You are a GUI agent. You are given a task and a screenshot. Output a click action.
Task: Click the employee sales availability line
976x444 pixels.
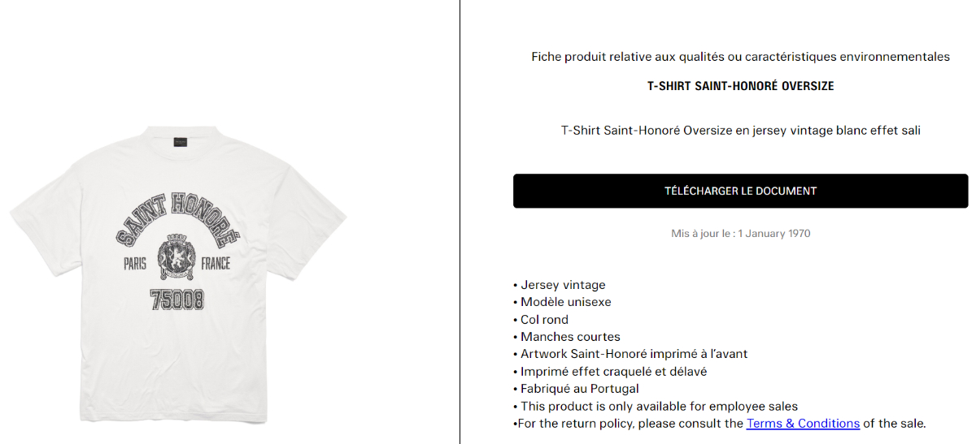(x=659, y=406)
